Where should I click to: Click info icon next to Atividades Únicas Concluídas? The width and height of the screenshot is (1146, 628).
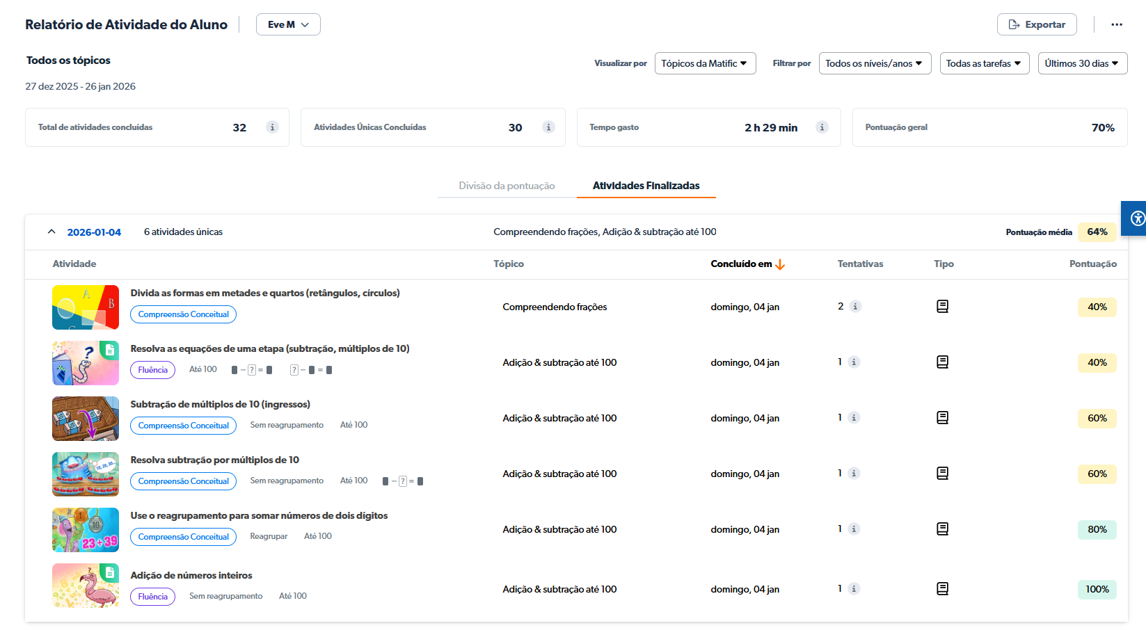tap(548, 127)
